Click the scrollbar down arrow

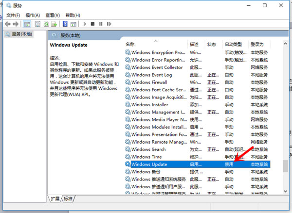(286, 191)
